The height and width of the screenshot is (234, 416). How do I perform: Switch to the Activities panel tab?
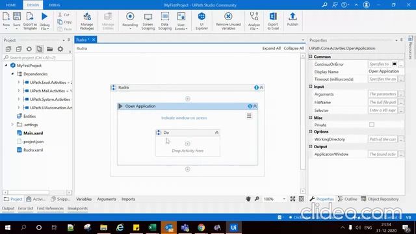point(36,199)
